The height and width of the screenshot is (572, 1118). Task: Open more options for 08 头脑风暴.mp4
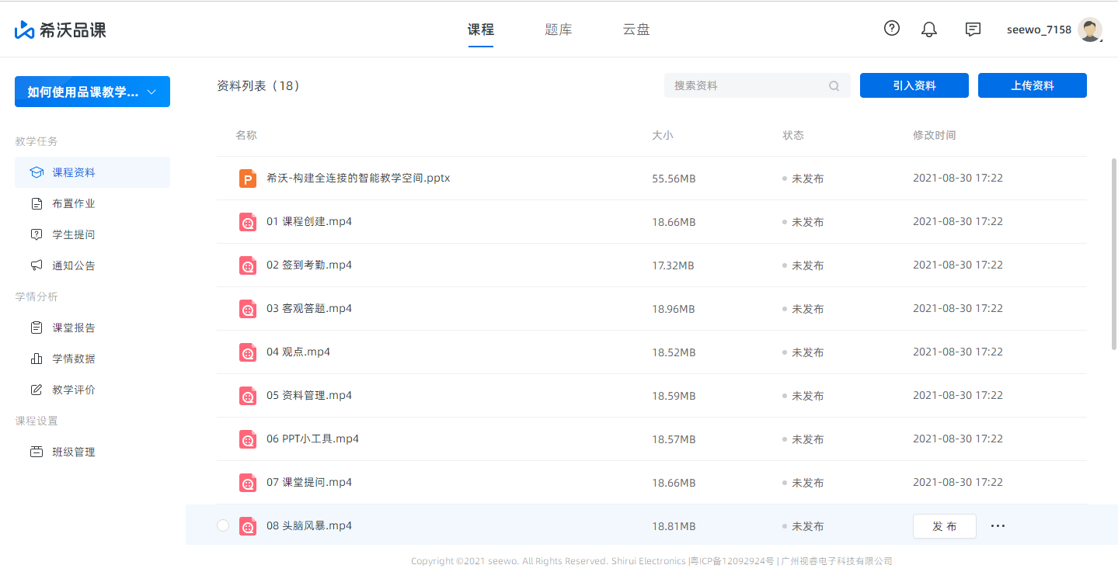click(998, 526)
